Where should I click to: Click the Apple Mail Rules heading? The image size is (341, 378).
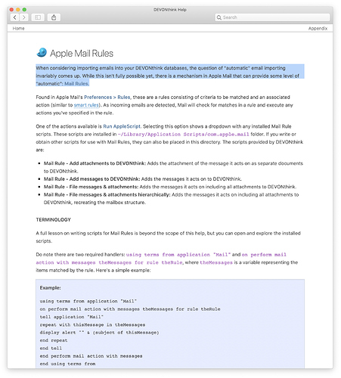tap(82, 54)
